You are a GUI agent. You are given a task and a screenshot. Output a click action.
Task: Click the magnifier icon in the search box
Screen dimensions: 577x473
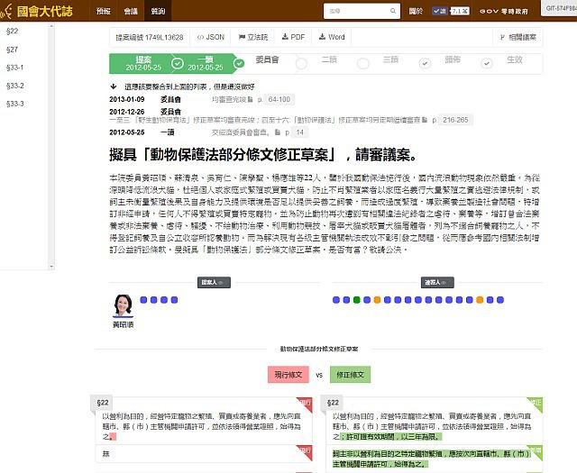tap(393, 11)
